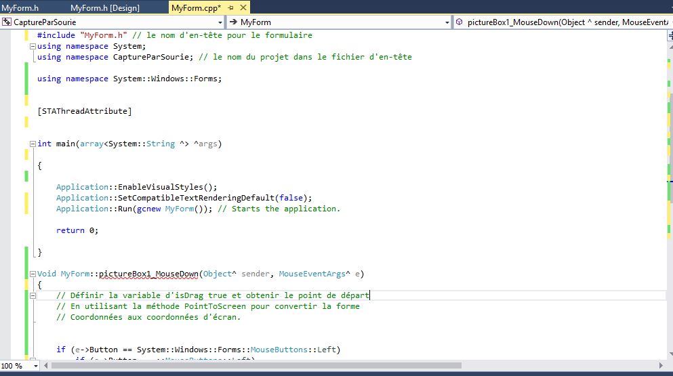Click on gcnew MyForm() text
The width and height of the screenshot is (673, 376).
172,209
